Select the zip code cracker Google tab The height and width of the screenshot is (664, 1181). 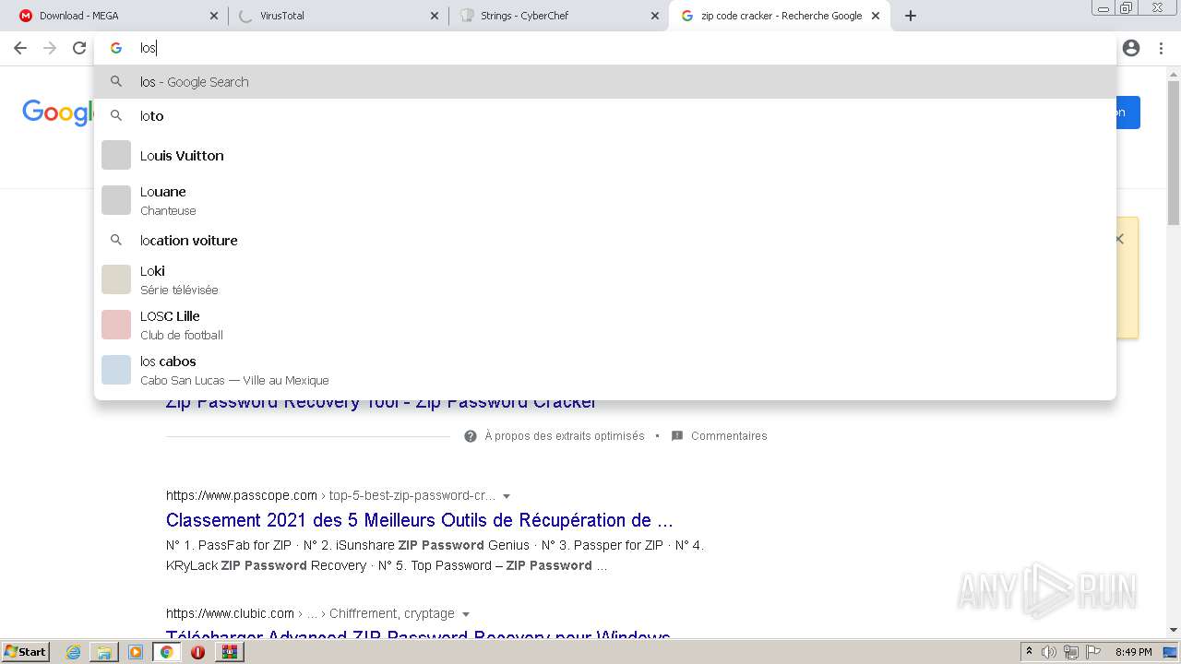tap(780, 16)
